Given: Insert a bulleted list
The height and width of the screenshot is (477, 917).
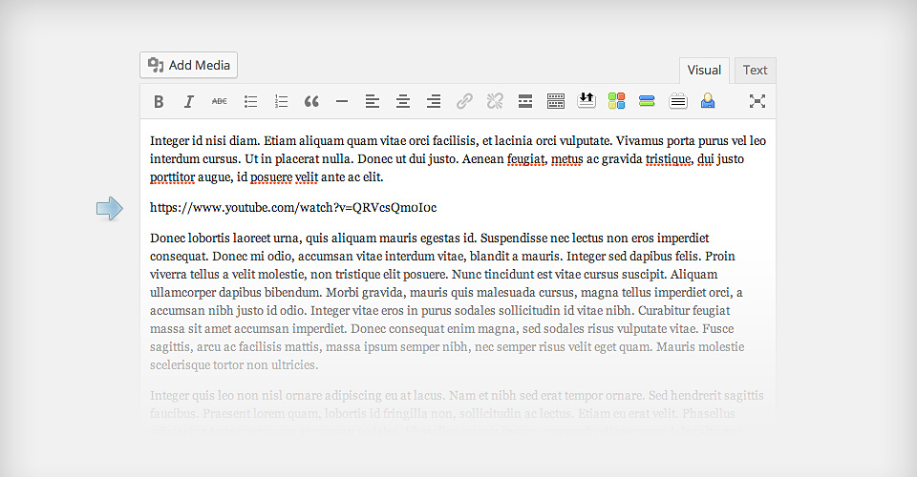Looking at the screenshot, I should pyautogui.click(x=250, y=101).
